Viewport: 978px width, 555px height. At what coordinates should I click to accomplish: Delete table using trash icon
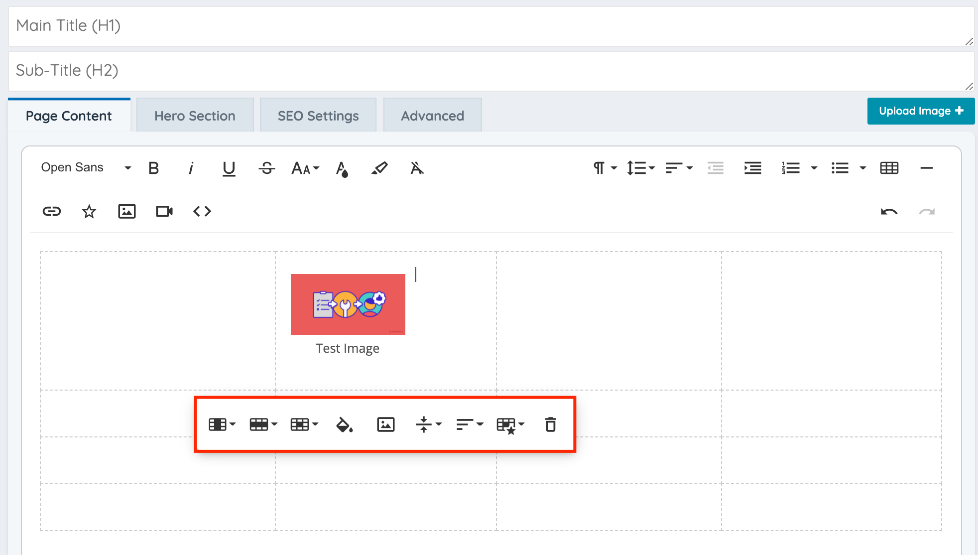[x=550, y=424]
